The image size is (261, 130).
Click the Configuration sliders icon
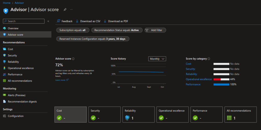pos(5,116)
